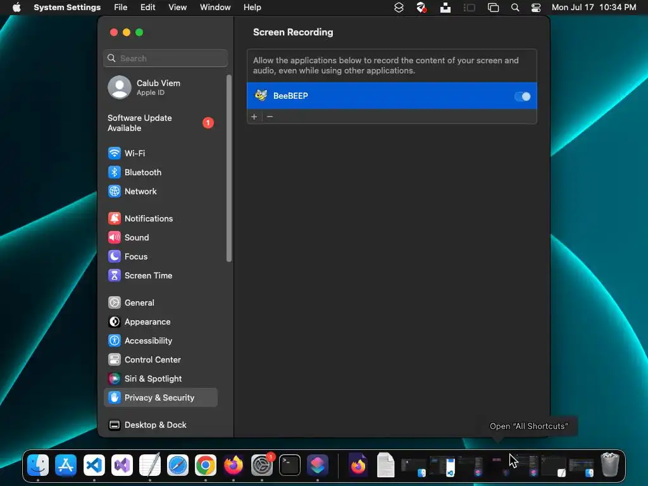The height and width of the screenshot is (486, 648).
Task: Open Software Update Available notice
Action: 160,123
